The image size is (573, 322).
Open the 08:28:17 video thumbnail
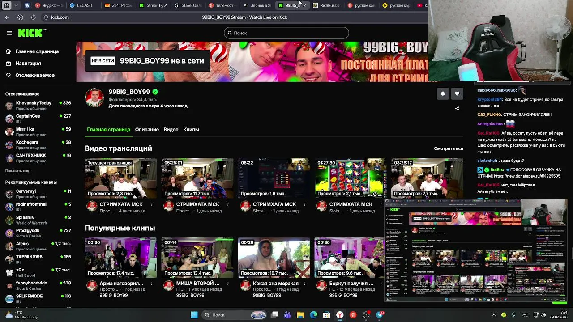(x=427, y=178)
